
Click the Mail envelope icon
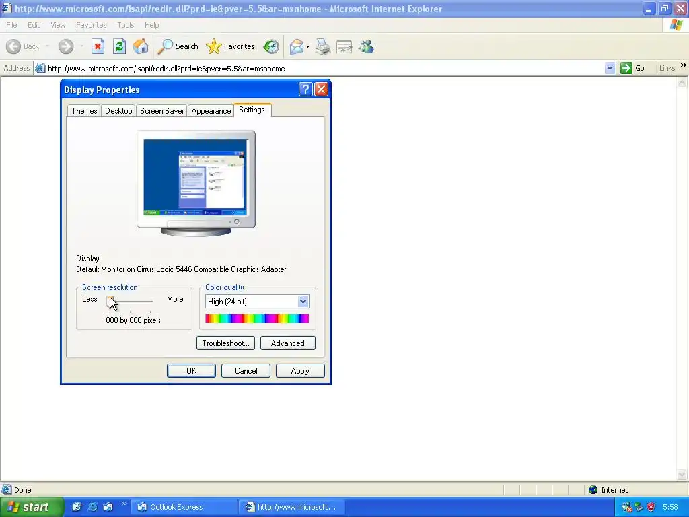click(297, 46)
